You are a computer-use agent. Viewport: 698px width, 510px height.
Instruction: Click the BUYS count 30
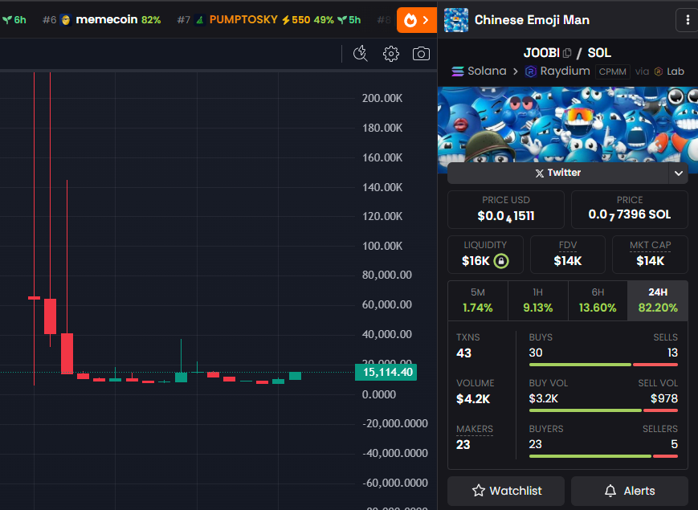[536, 353]
